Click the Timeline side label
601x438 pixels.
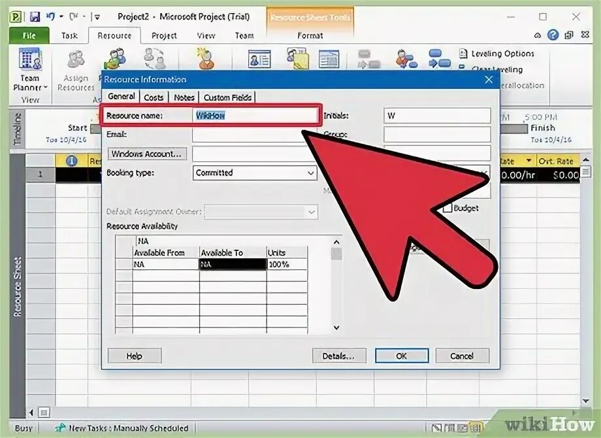[x=17, y=129]
